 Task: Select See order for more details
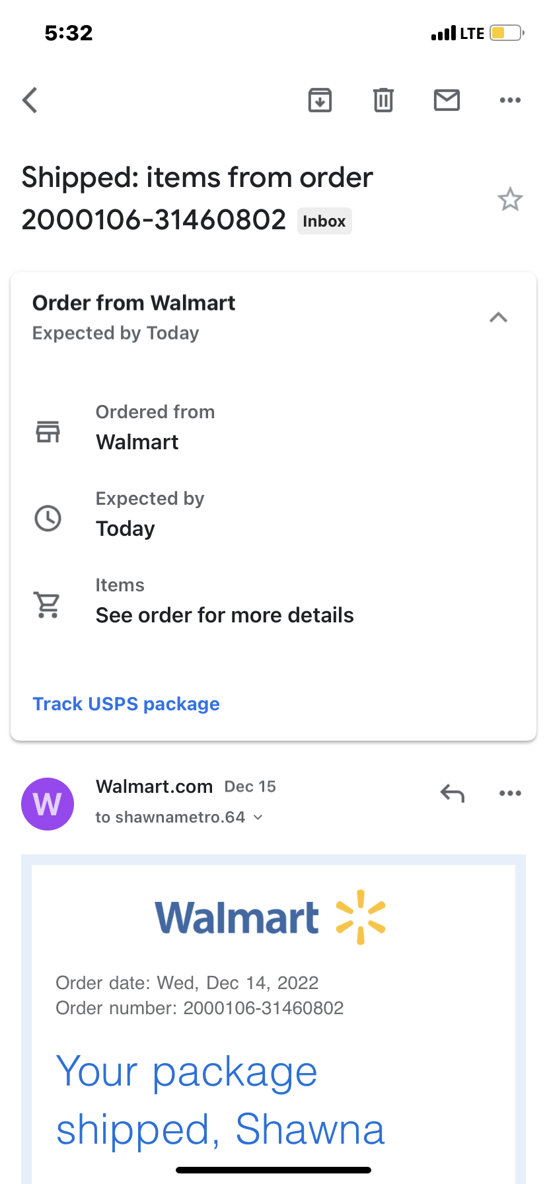(225, 616)
